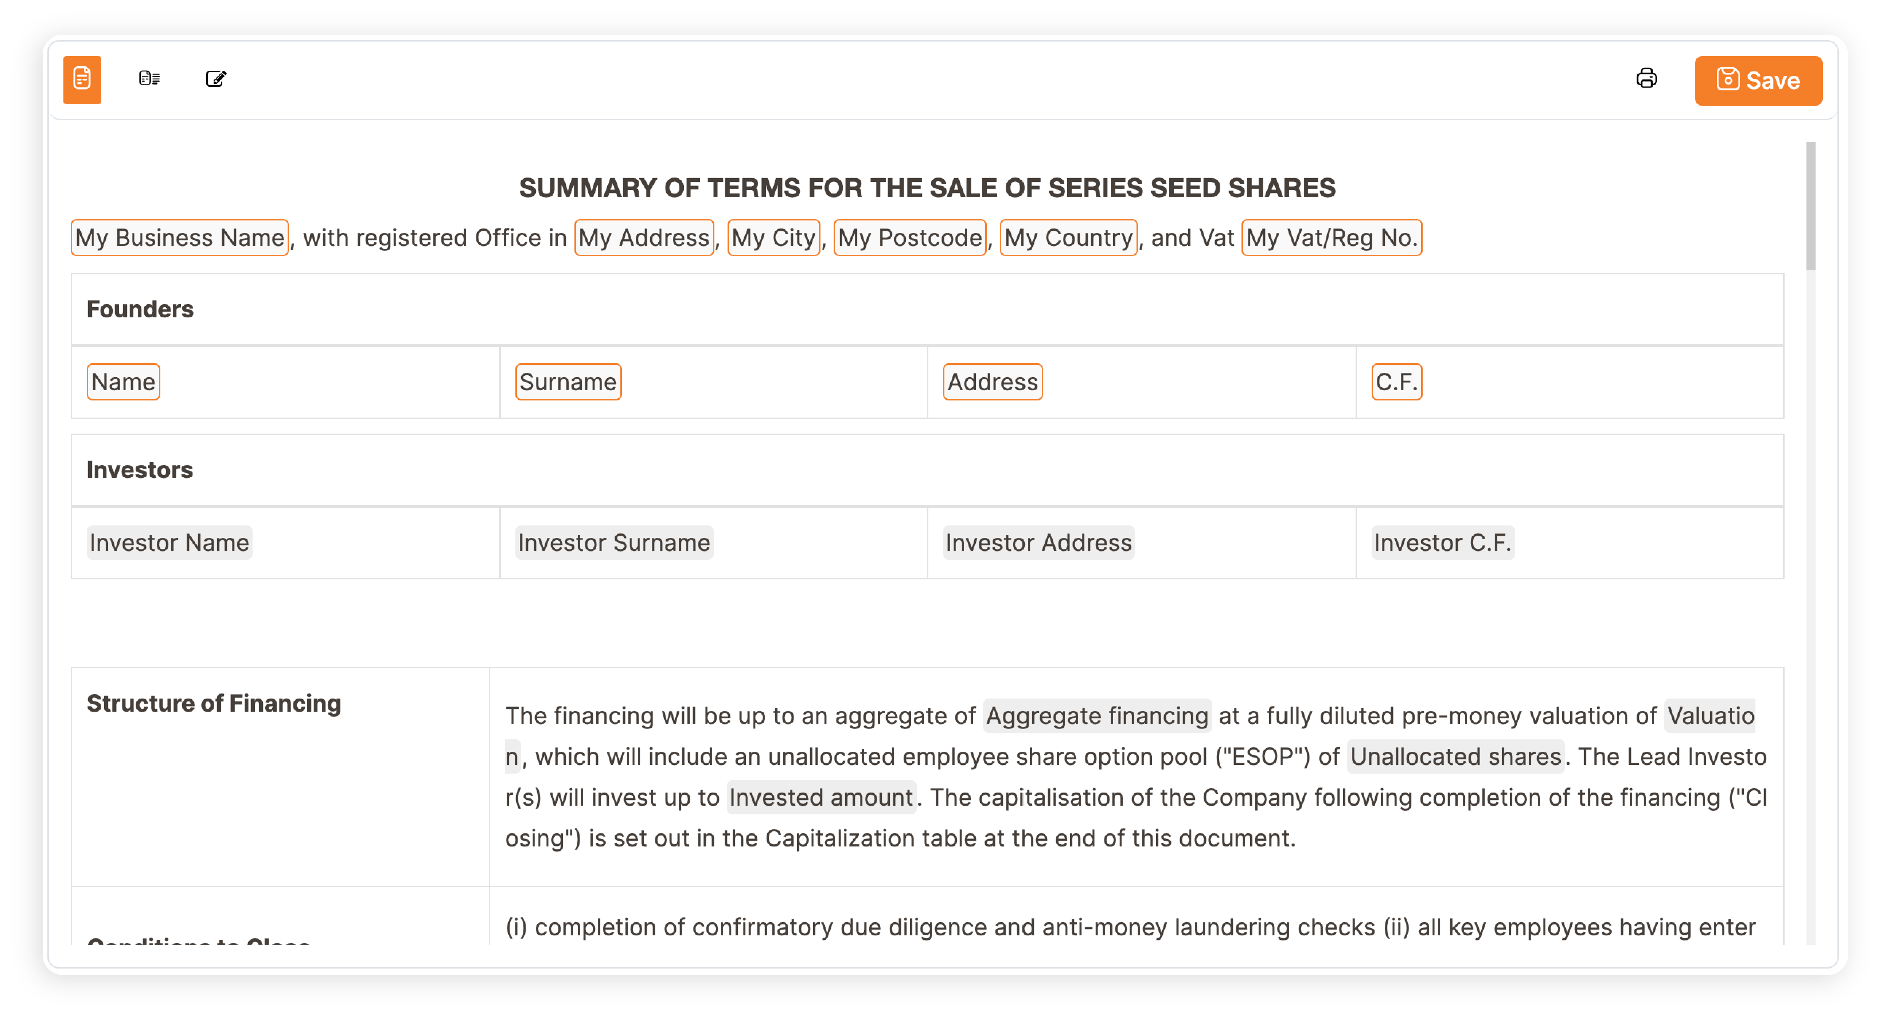The image size is (1883, 1017).
Task: Open the edit pencil icon
Action: [x=216, y=78]
